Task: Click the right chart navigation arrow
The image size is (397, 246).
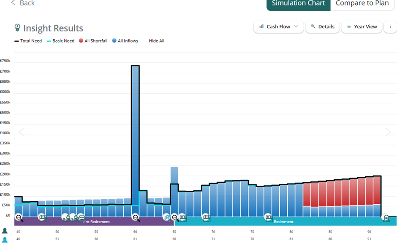Action: pyautogui.click(x=388, y=132)
